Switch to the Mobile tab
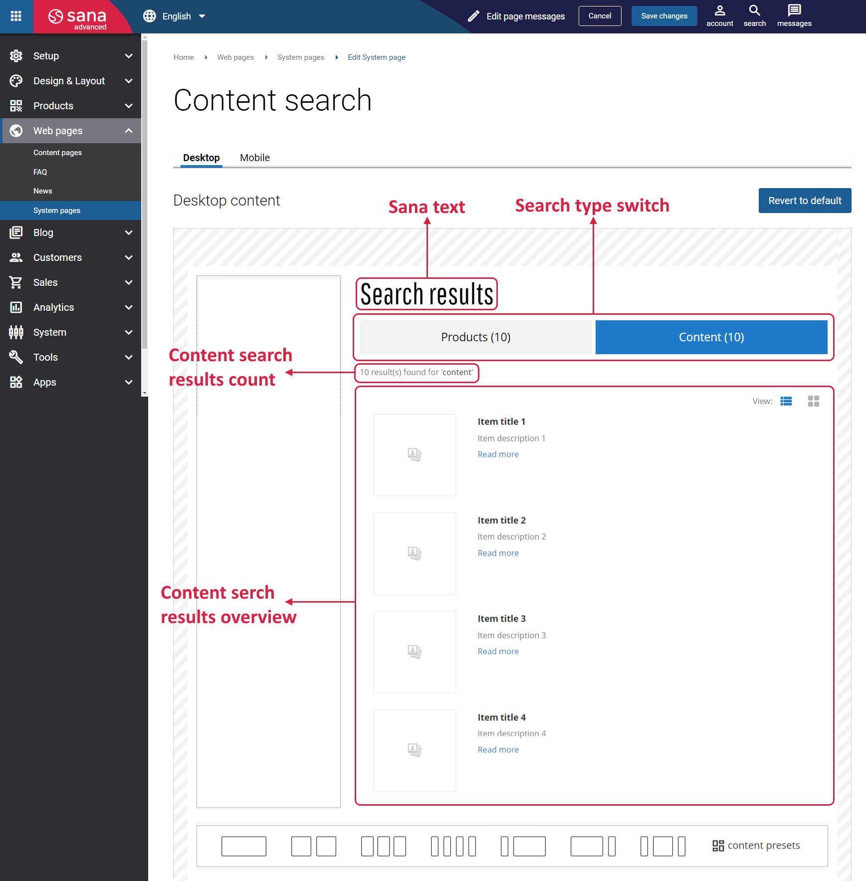Viewport: 866px width, 881px height. tap(254, 157)
